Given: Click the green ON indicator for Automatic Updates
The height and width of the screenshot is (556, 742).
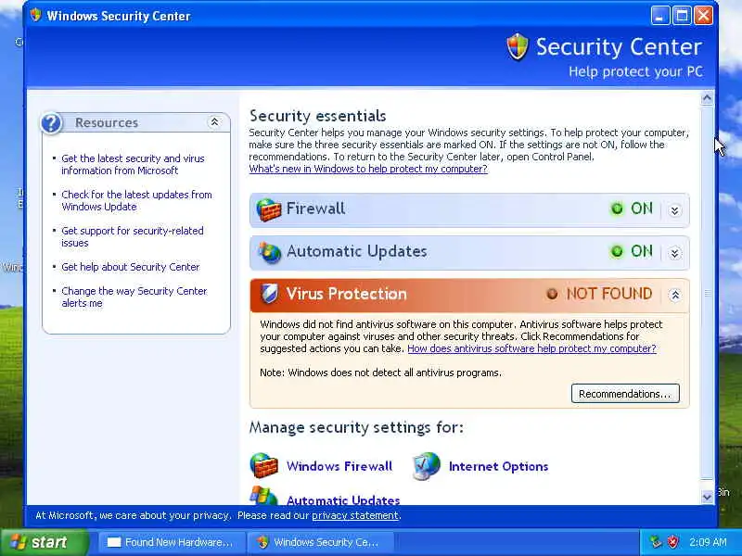Looking at the screenshot, I should 617,251.
